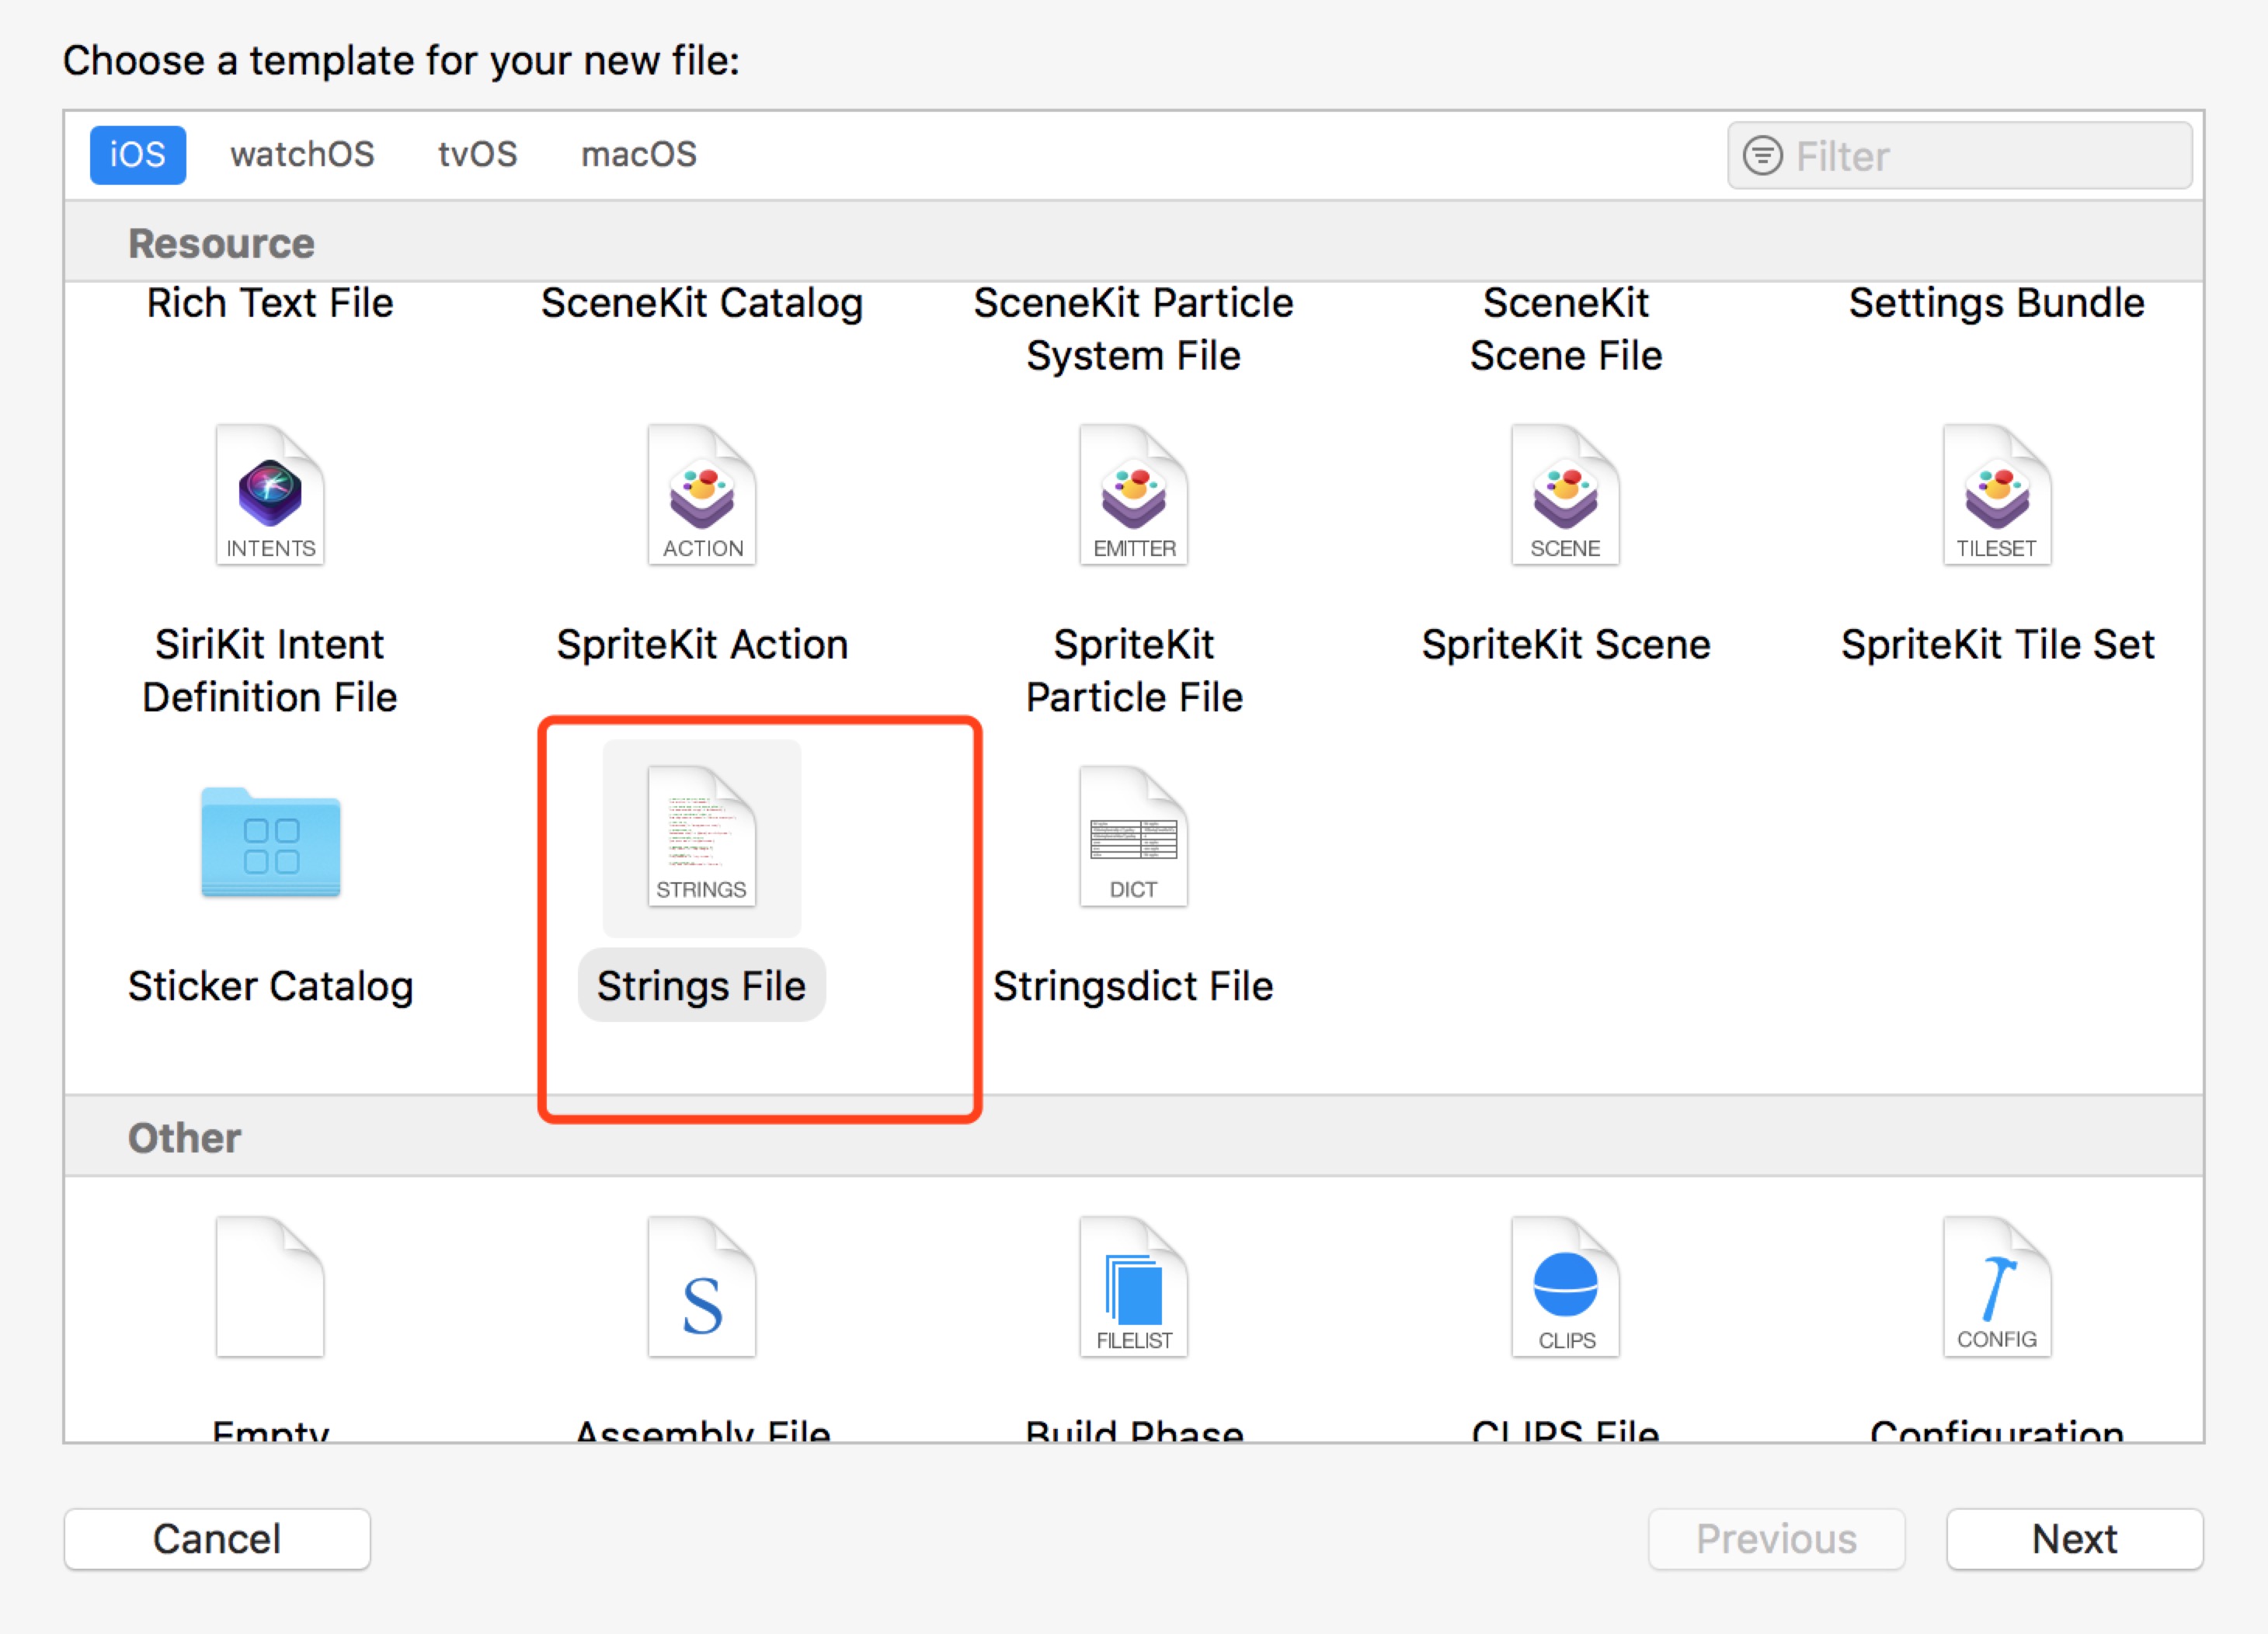This screenshot has height=1634, width=2268.
Task: Pick the Build Phase FILELIST icon
Action: (x=1133, y=1288)
